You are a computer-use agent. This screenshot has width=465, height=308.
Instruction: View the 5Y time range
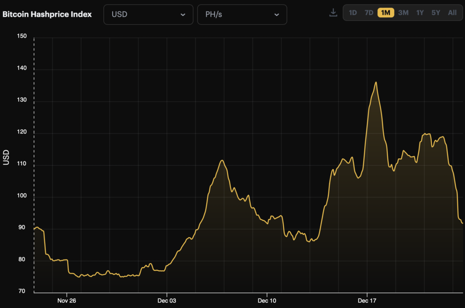[x=436, y=13]
